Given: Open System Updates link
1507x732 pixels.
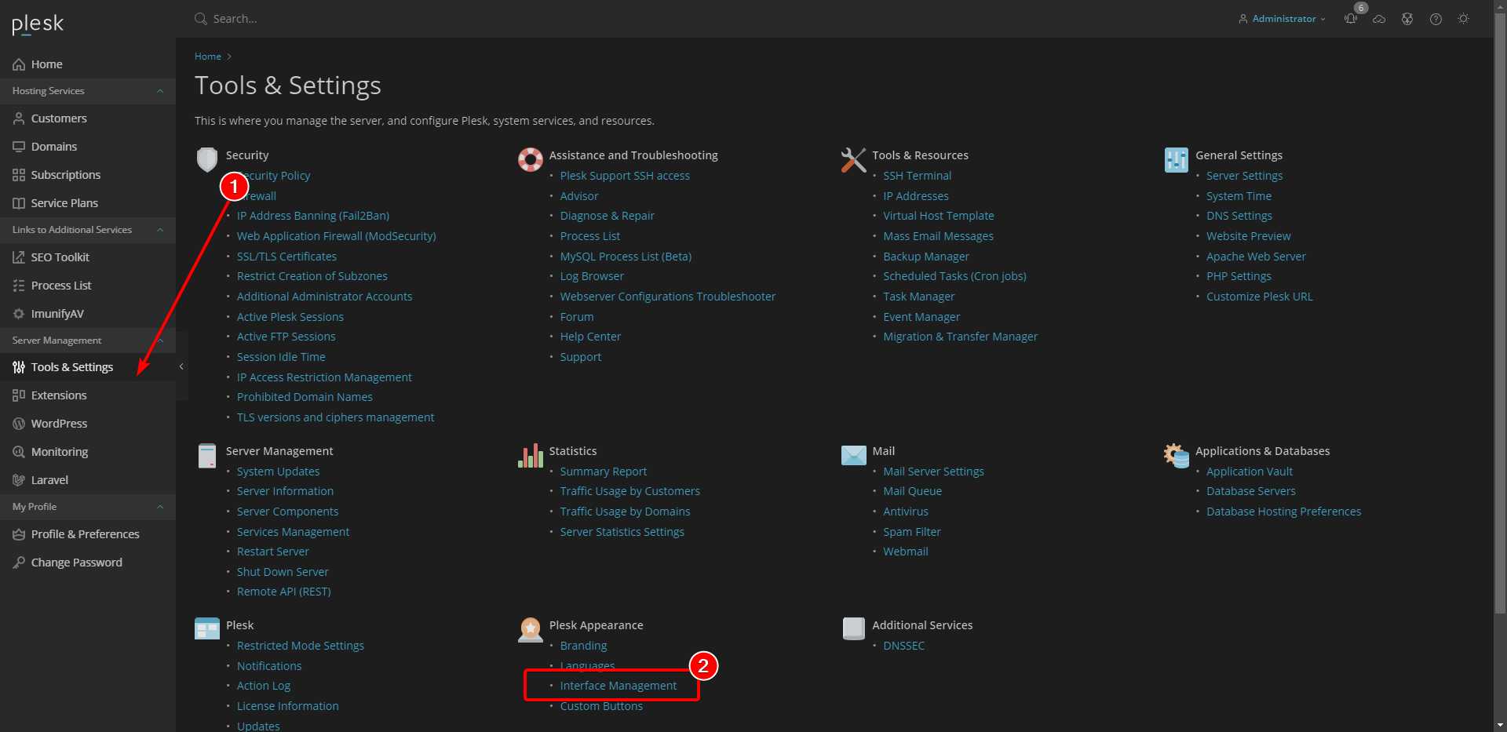Looking at the screenshot, I should (278, 472).
